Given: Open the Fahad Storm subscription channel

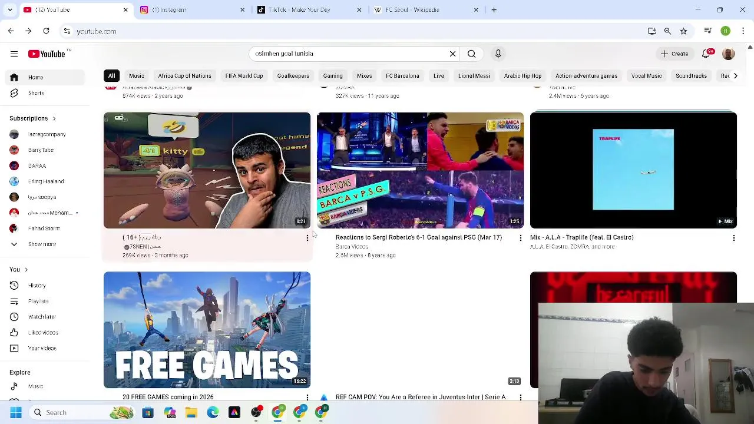Looking at the screenshot, I should pyautogui.click(x=44, y=228).
